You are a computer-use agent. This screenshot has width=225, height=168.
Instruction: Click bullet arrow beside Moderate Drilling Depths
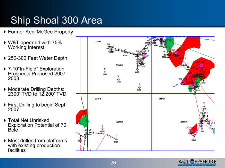coord(4,89)
